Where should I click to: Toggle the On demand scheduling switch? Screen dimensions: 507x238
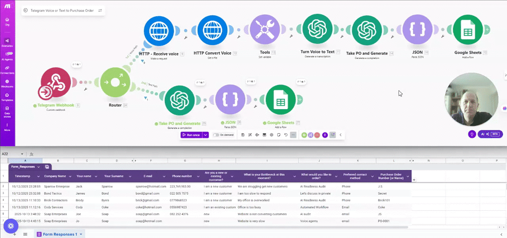click(216, 135)
